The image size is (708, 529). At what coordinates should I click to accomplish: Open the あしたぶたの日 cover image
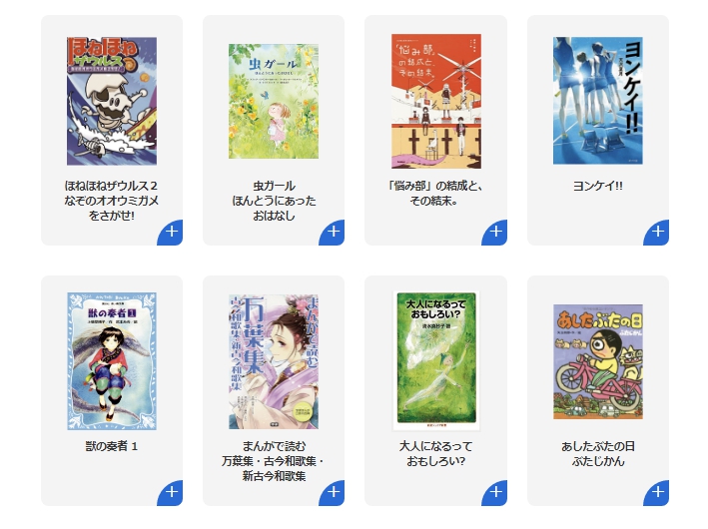598,361
